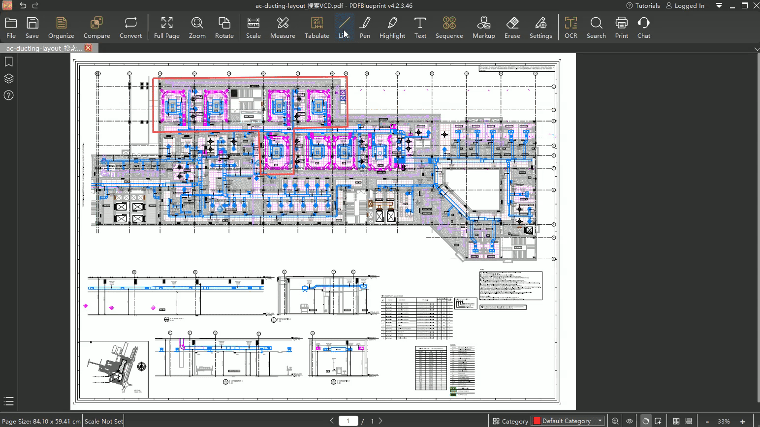Switch to two-page layout view
The height and width of the screenshot is (427, 760).
[676, 421]
